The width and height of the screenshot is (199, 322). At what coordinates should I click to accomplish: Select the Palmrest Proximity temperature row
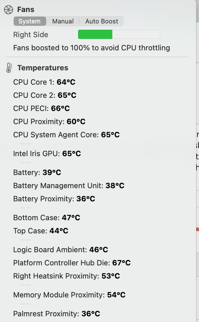click(x=56, y=314)
